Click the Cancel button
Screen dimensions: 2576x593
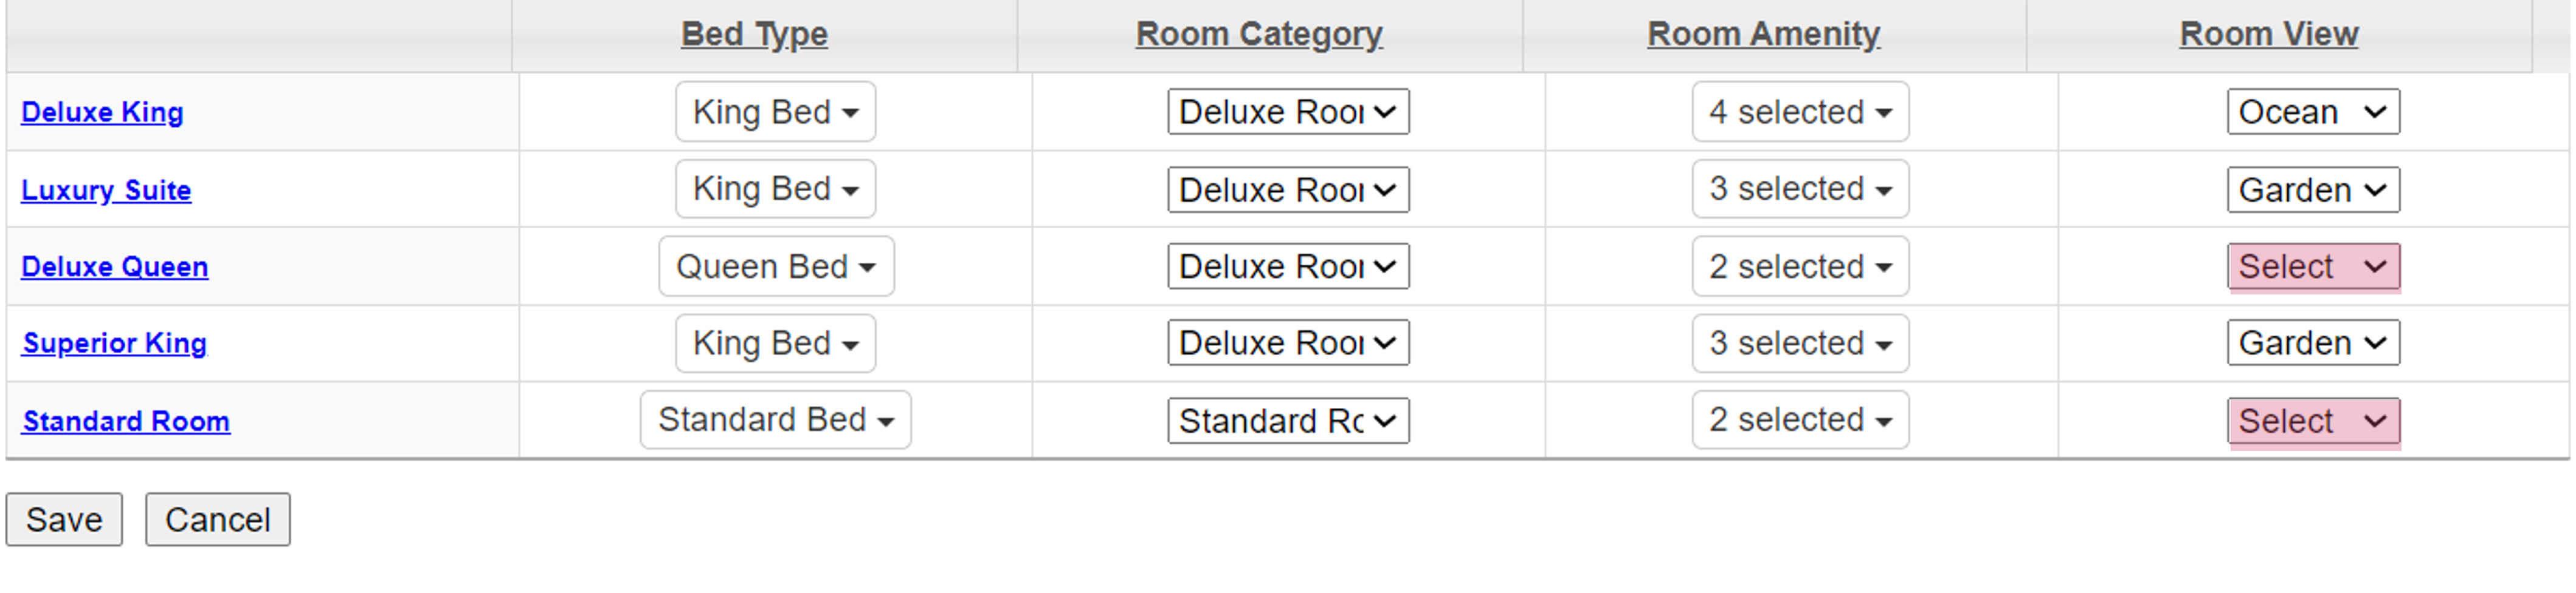click(218, 520)
